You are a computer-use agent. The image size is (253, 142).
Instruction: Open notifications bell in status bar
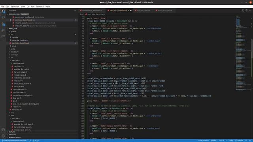(x=250, y=140)
